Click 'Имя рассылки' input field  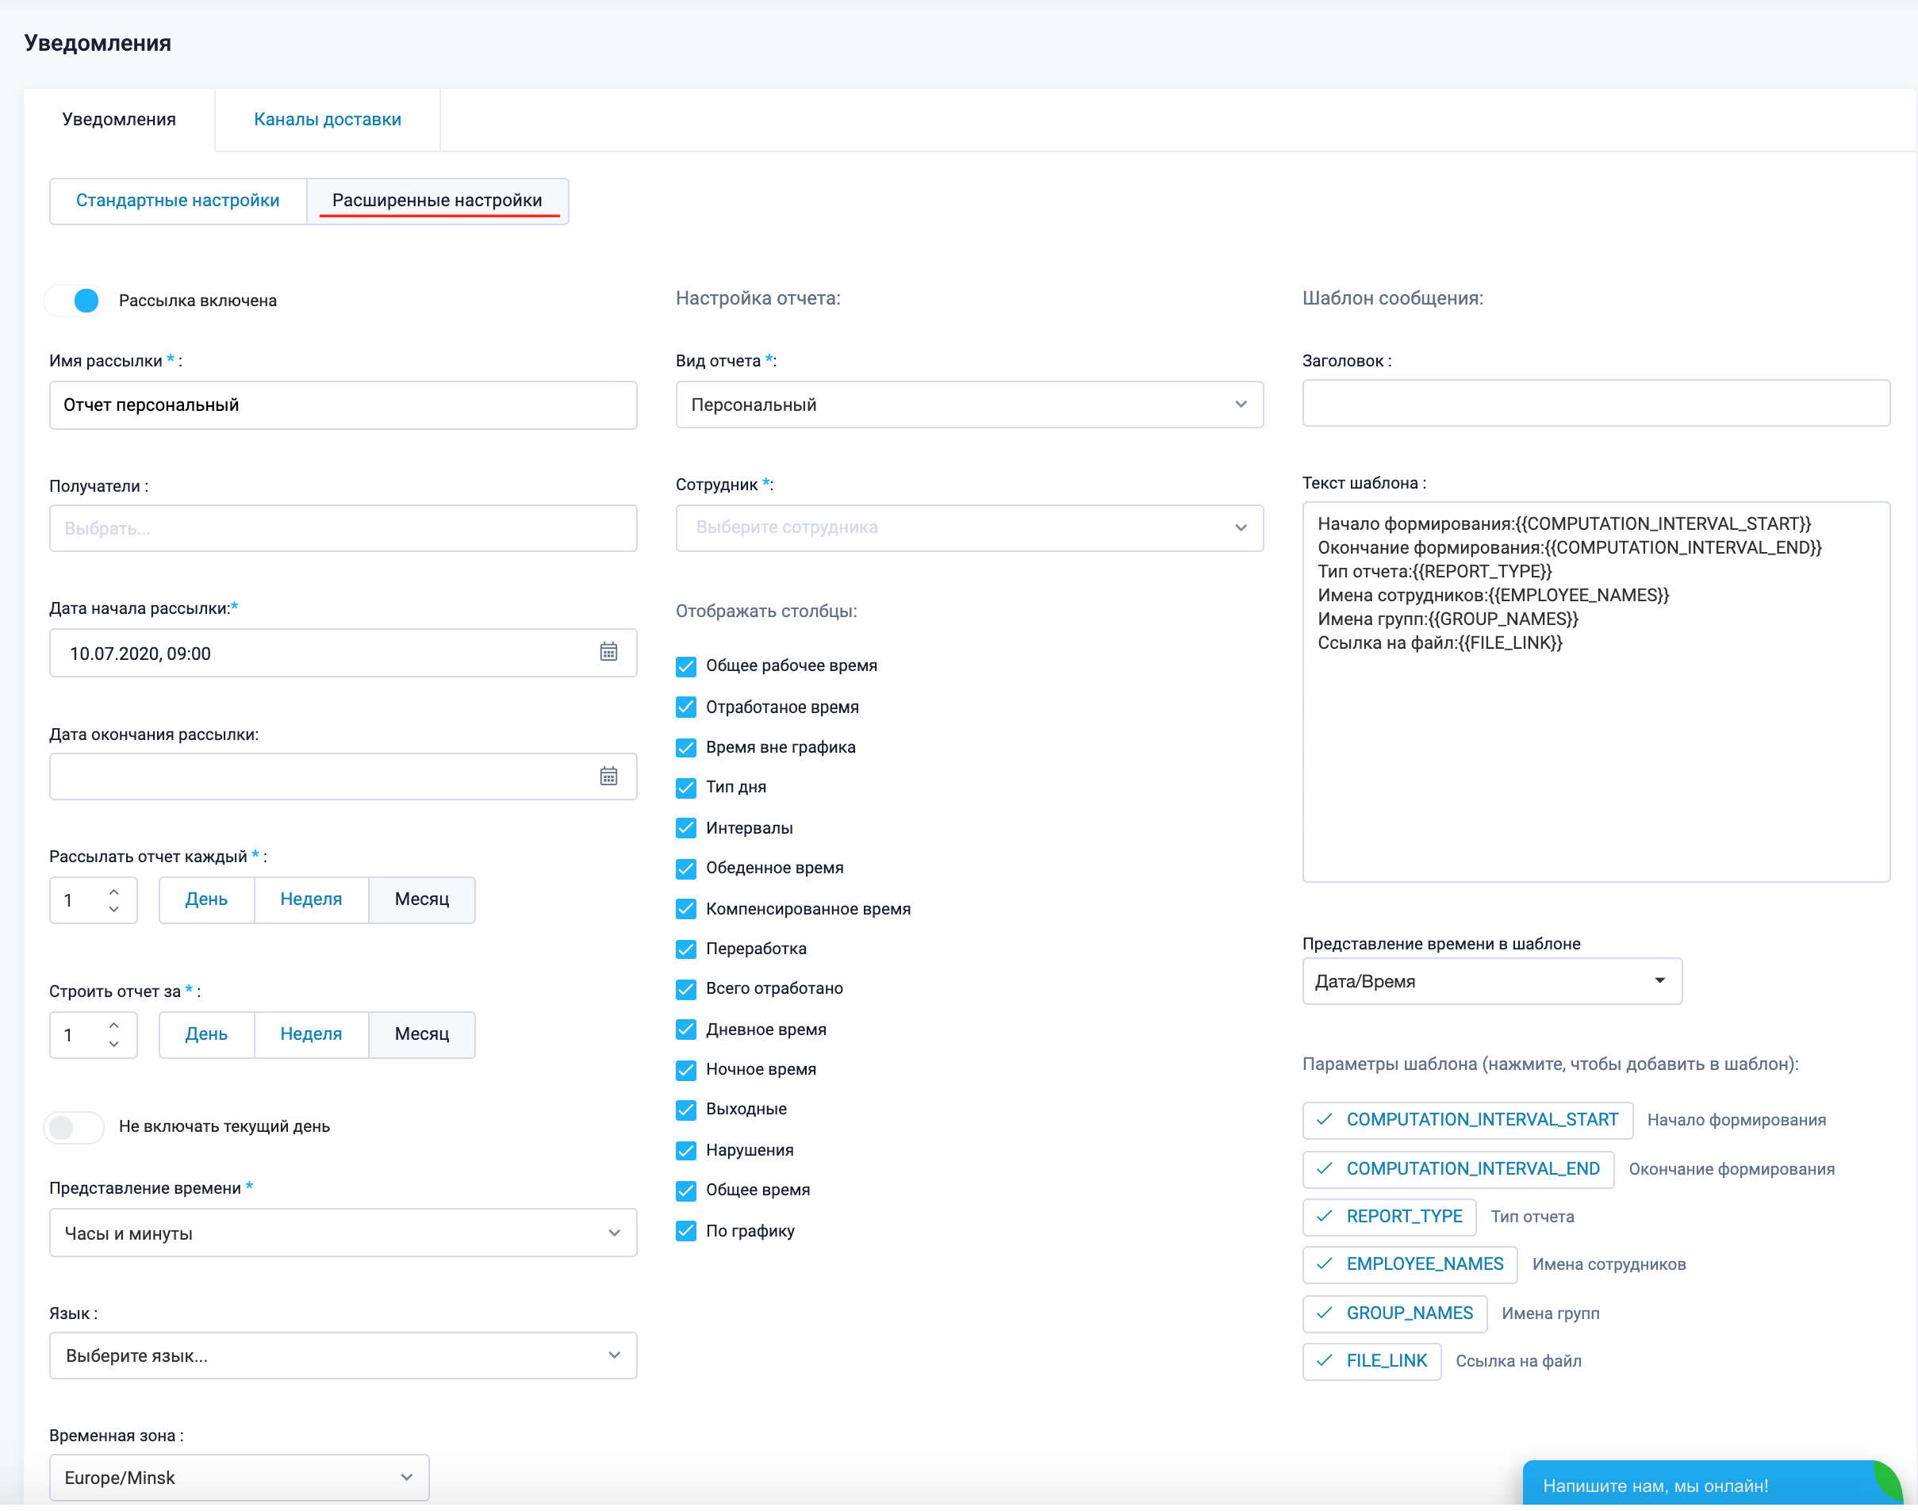point(343,405)
